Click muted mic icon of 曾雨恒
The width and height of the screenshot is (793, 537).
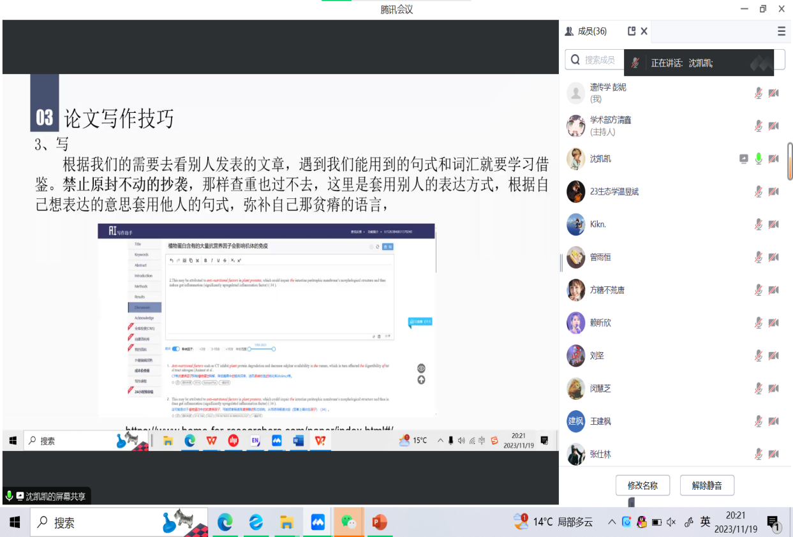pos(758,257)
